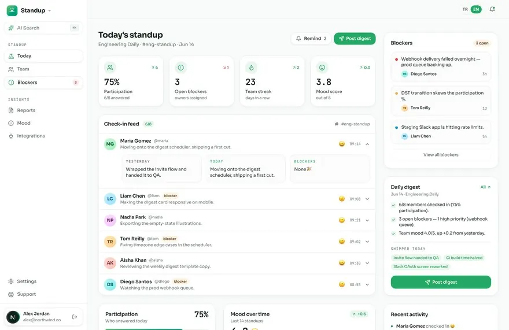Click Liam Chen's small avatar in Blockers panel

tap(404, 136)
